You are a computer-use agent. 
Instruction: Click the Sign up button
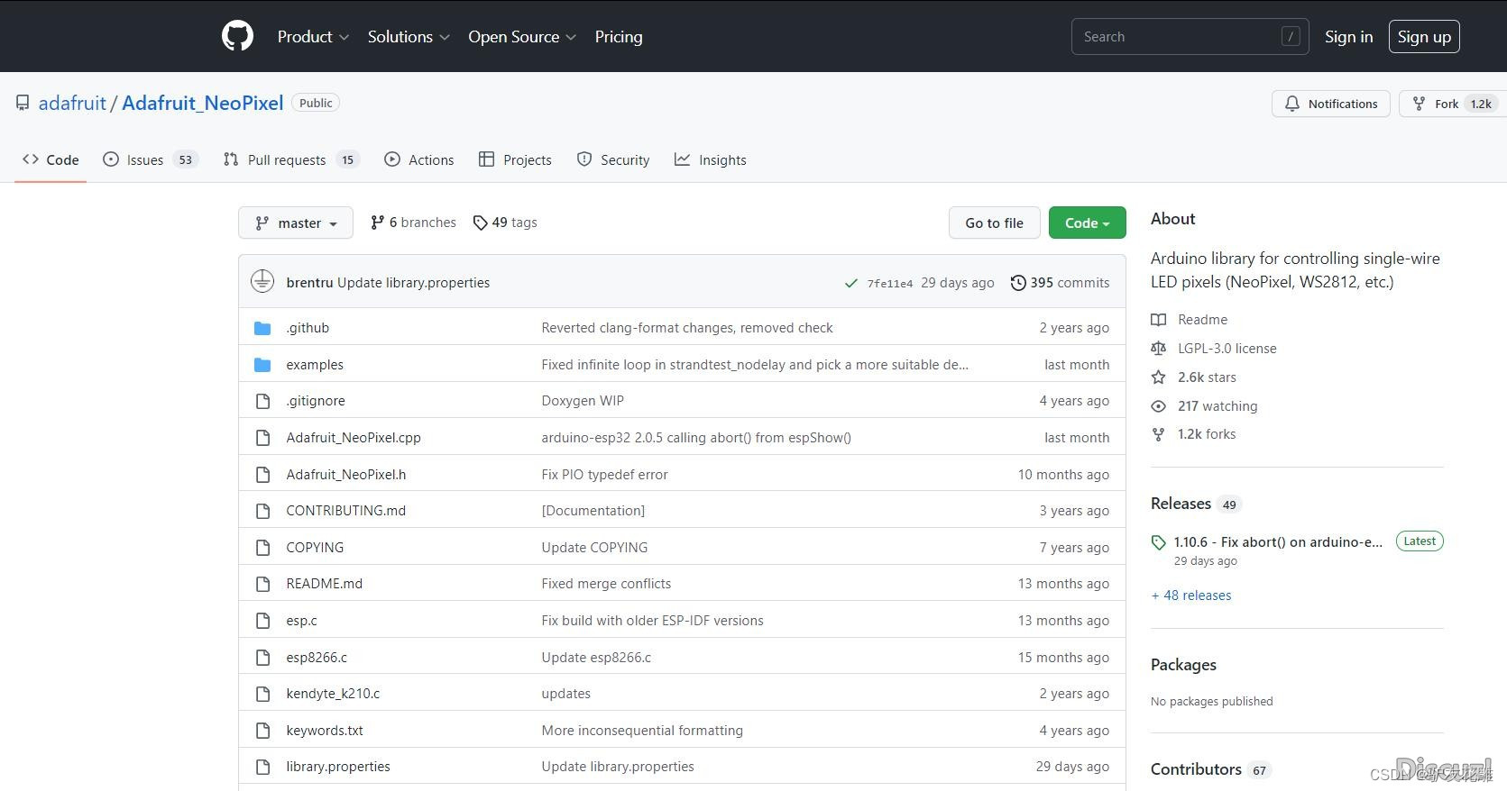click(x=1424, y=37)
